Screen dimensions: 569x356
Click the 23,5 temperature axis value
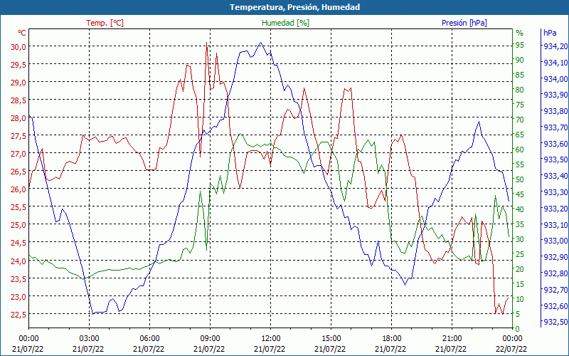(19, 278)
